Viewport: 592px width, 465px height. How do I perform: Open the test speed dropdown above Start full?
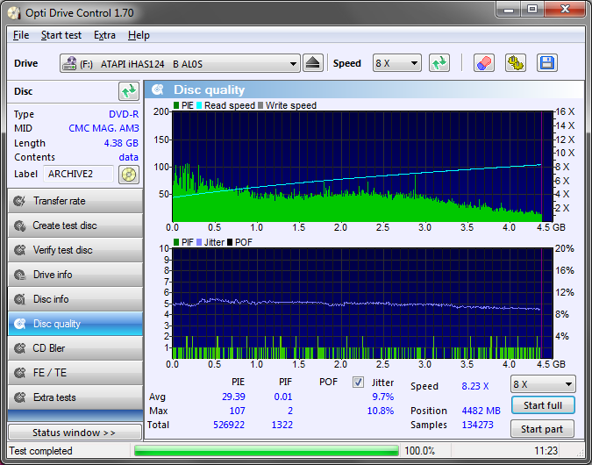pyautogui.click(x=543, y=384)
